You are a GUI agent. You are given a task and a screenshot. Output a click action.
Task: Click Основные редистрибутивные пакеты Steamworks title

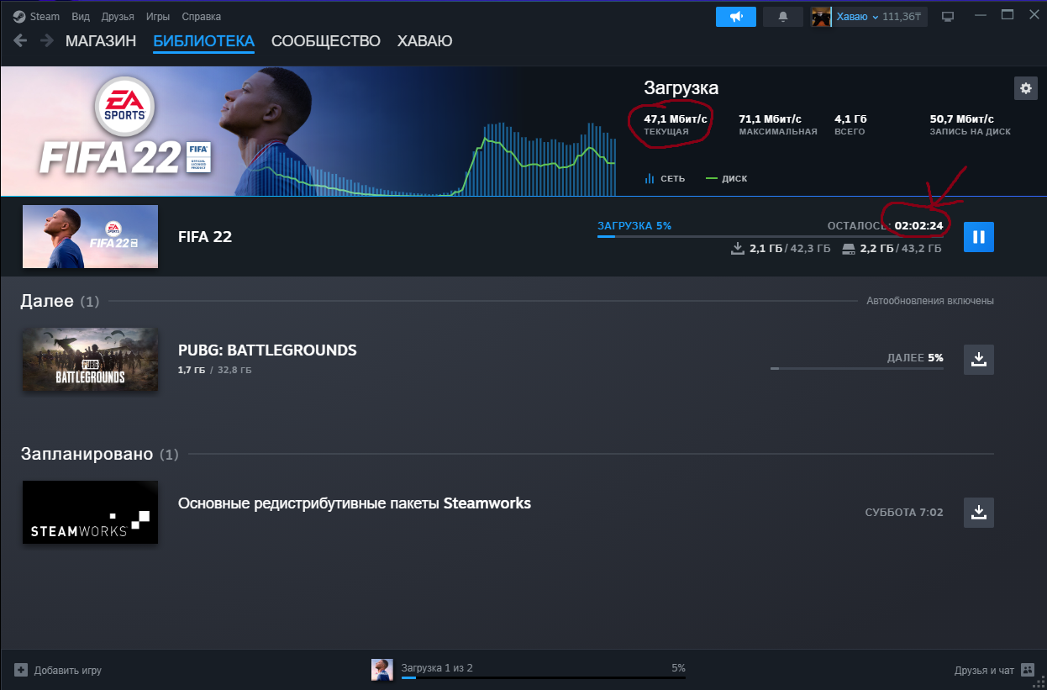point(355,503)
